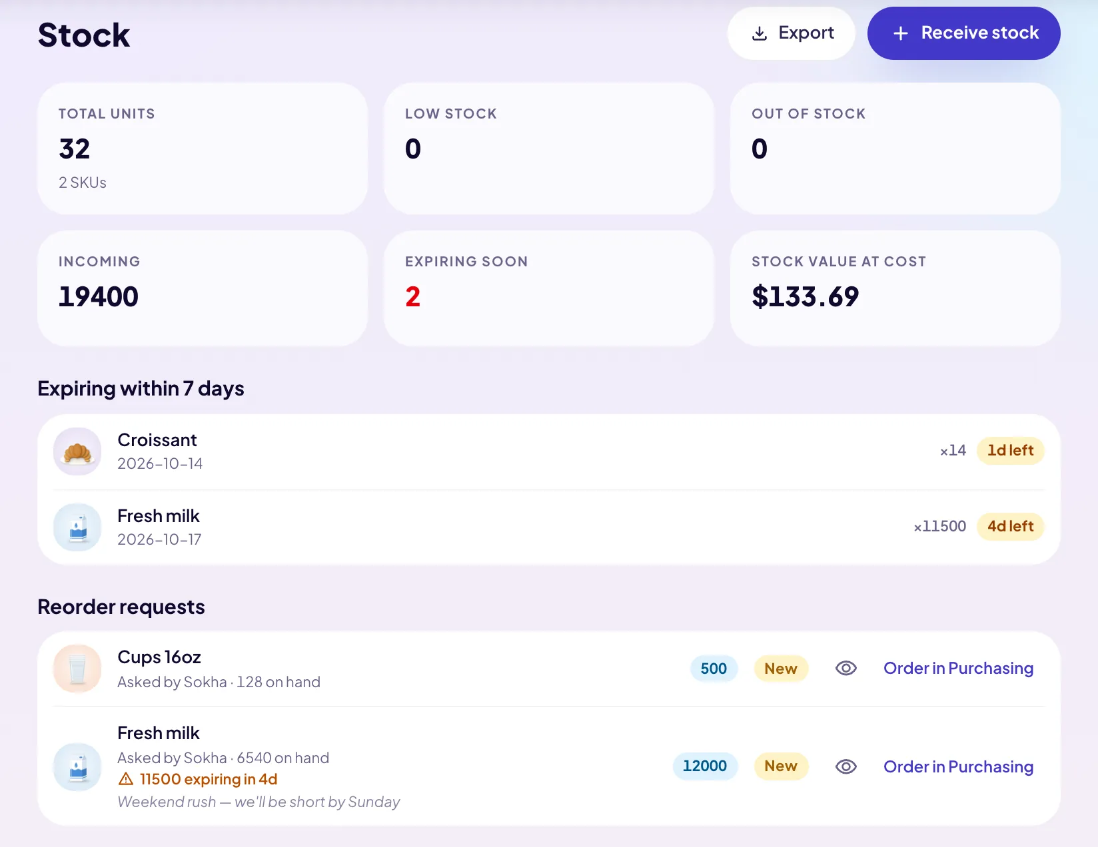Click the 2026-10-17 expiry date
Viewport: 1098px width, 847px height.
[159, 539]
